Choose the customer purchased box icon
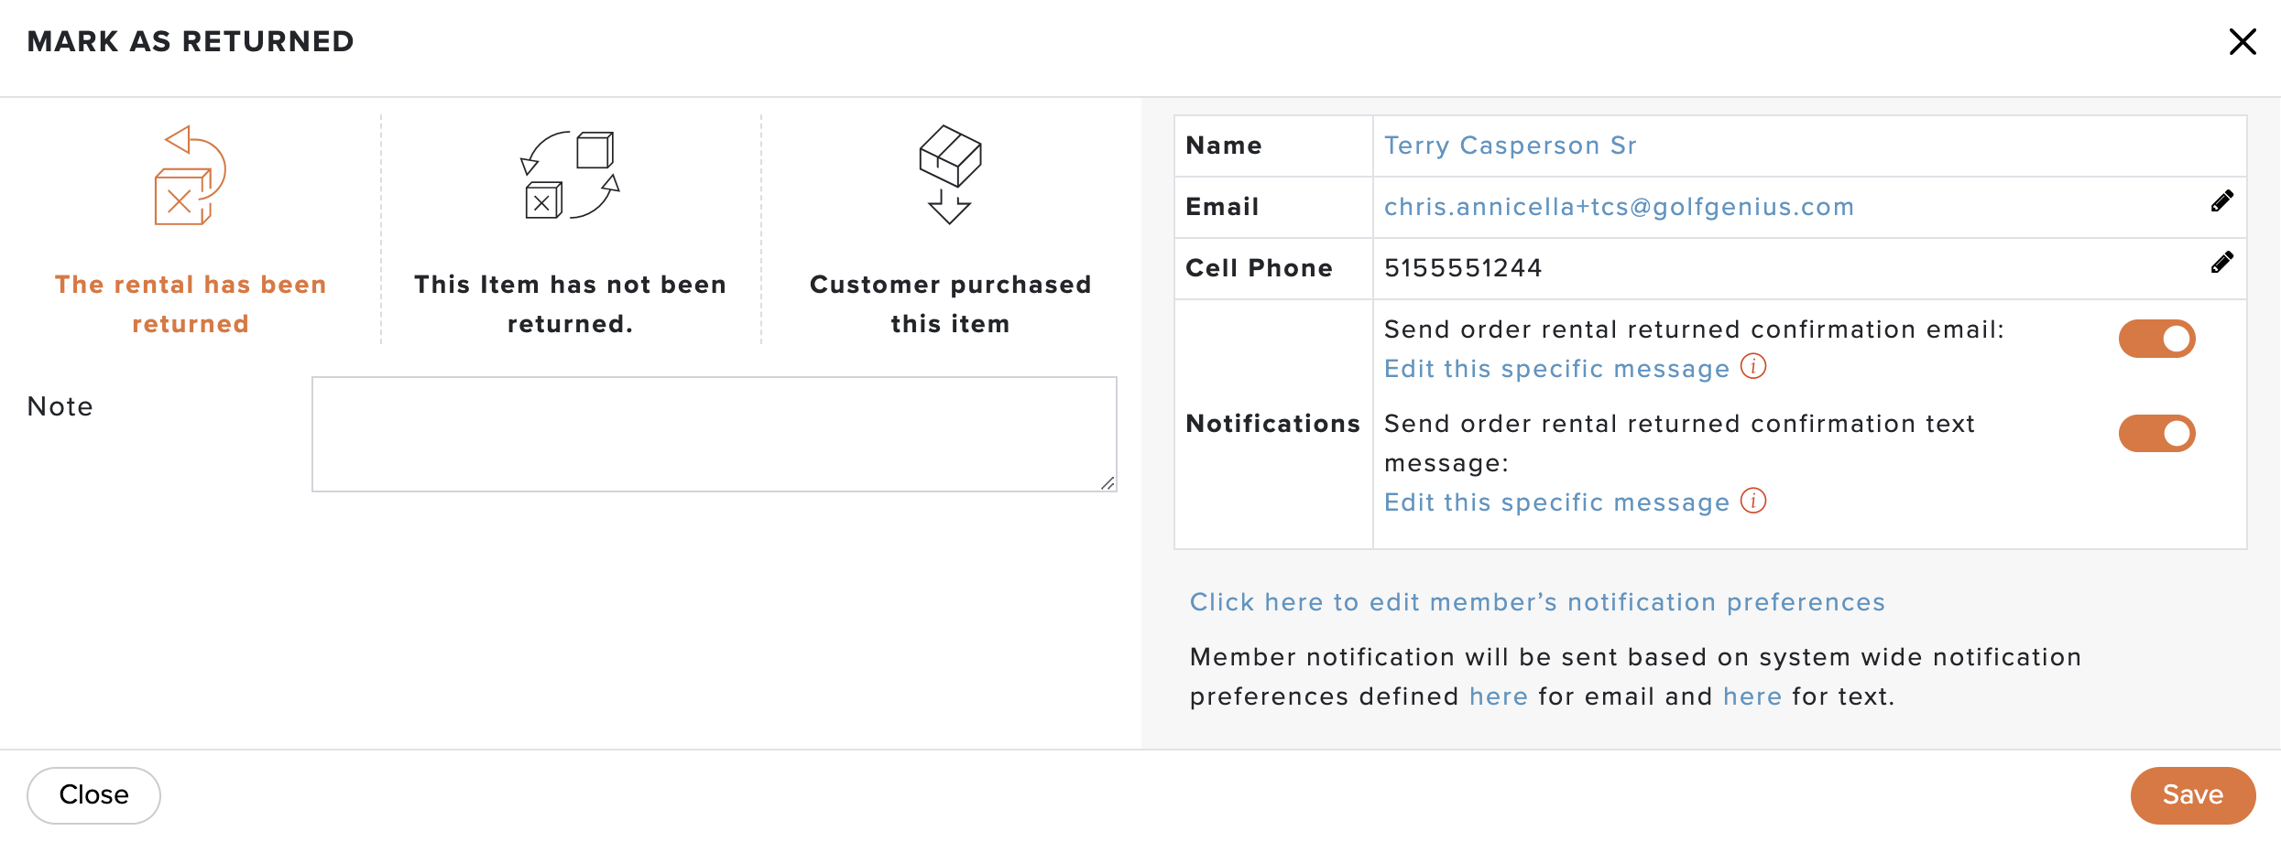This screenshot has width=2281, height=842. (950, 174)
